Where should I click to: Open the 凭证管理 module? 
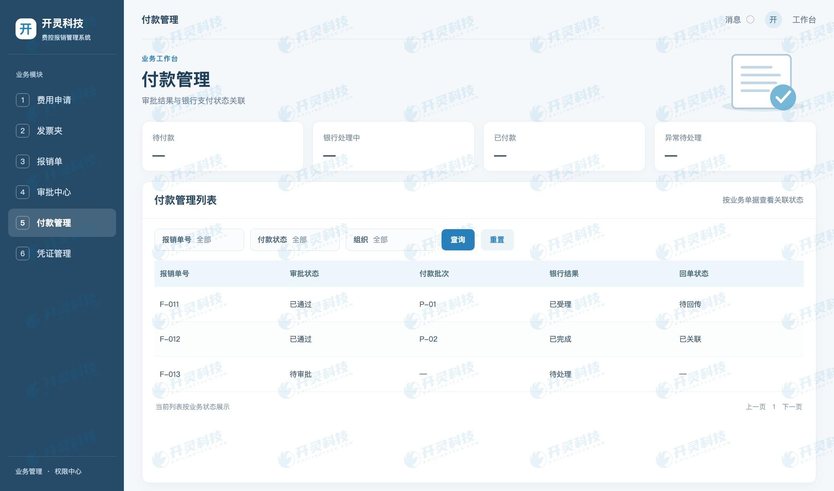tap(62, 253)
